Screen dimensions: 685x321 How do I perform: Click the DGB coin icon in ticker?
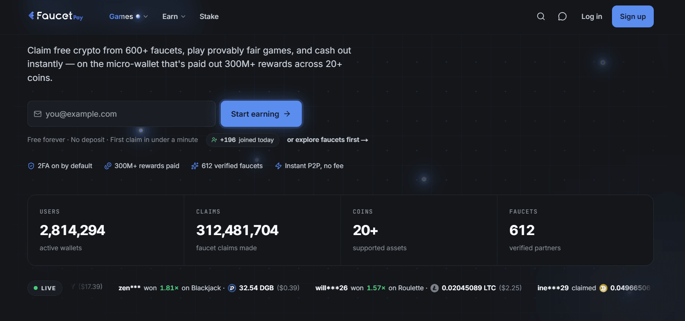coord(232,288)
